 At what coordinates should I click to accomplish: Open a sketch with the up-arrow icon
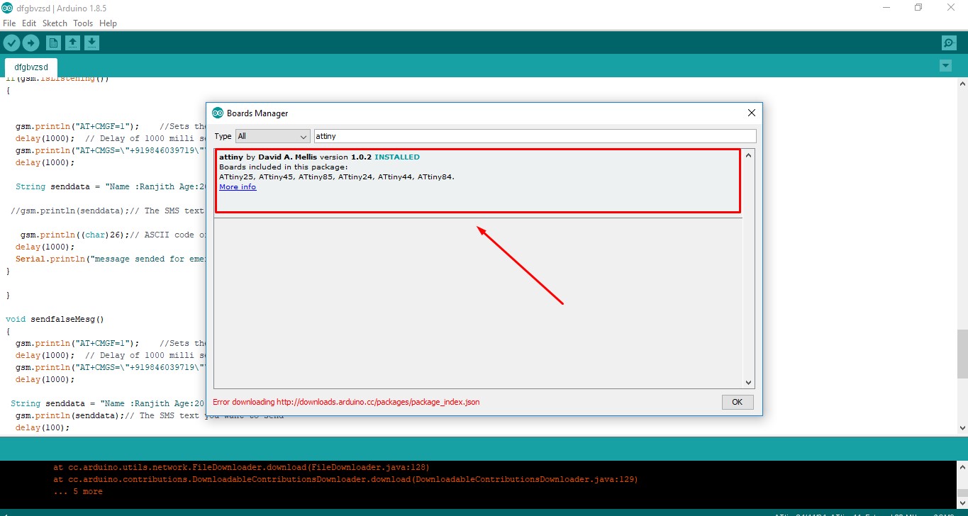coord(72,43)
